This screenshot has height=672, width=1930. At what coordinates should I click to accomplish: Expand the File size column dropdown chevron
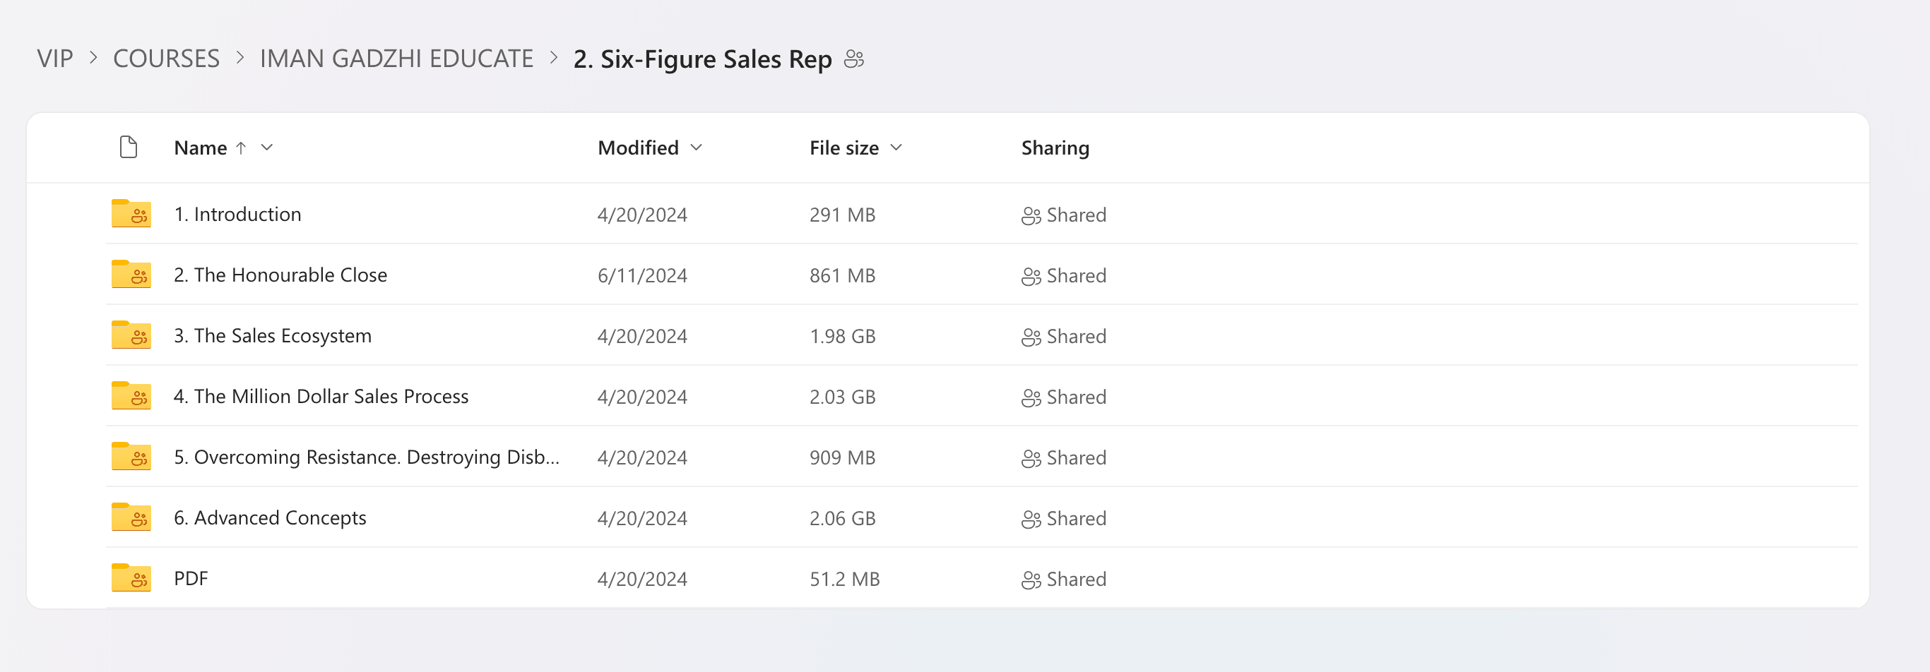click(896, 148)
